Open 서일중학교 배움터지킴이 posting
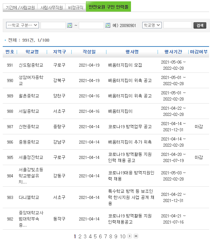The image size is (219, 241). point(120,111)
